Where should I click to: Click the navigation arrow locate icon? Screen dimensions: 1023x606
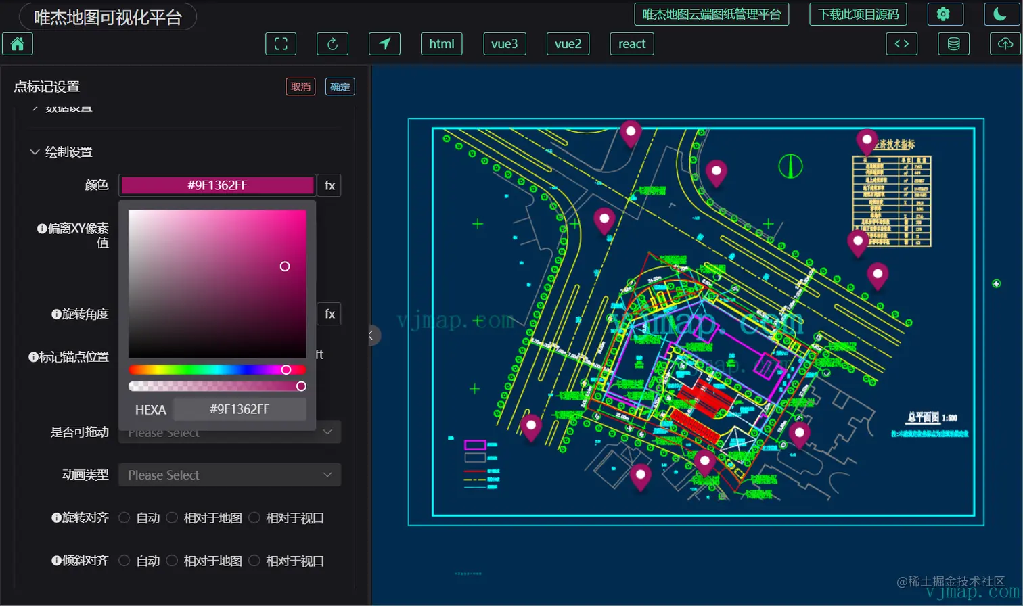tap(384, 44)
